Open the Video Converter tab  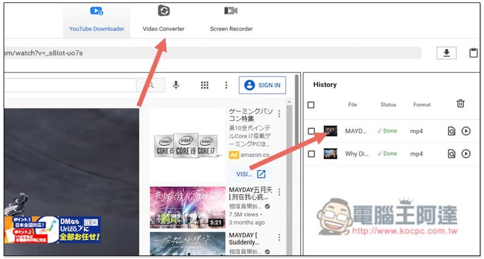click(x=163, y=21)
